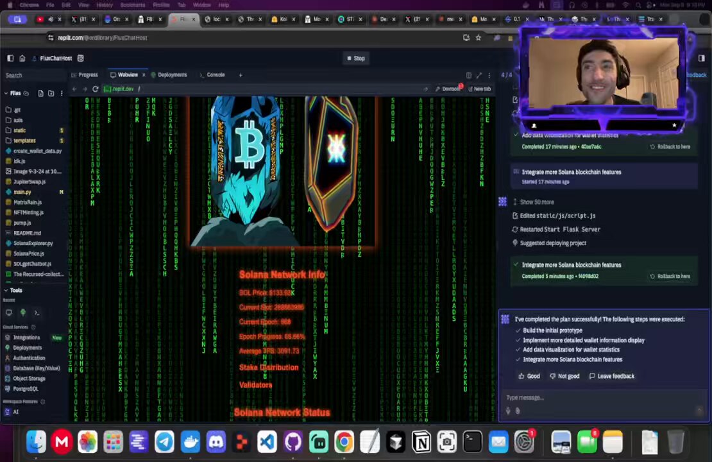Open Devtools in the webview toolbar

tap(448, 89)
